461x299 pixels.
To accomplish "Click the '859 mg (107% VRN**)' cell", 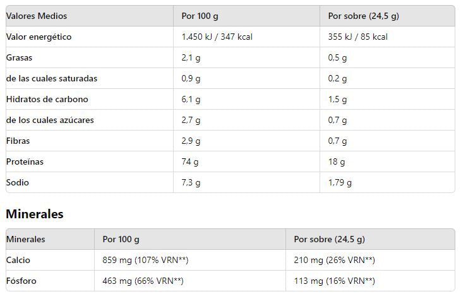I will coord(145,260).
